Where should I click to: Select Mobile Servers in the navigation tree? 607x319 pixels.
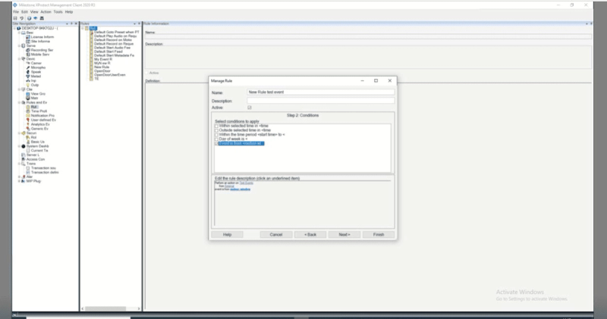38,55
